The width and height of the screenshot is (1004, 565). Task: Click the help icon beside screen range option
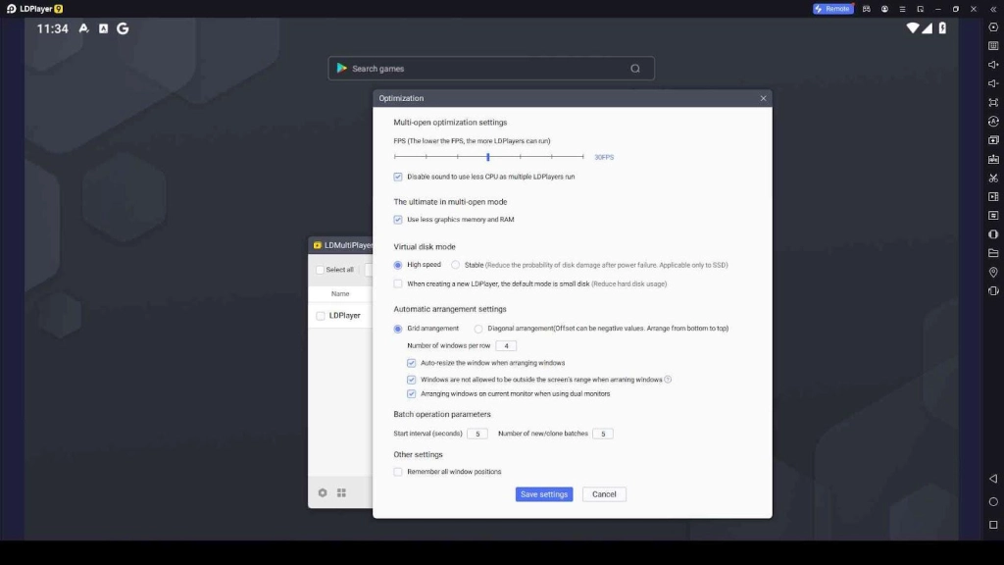[x=668, y=380]
